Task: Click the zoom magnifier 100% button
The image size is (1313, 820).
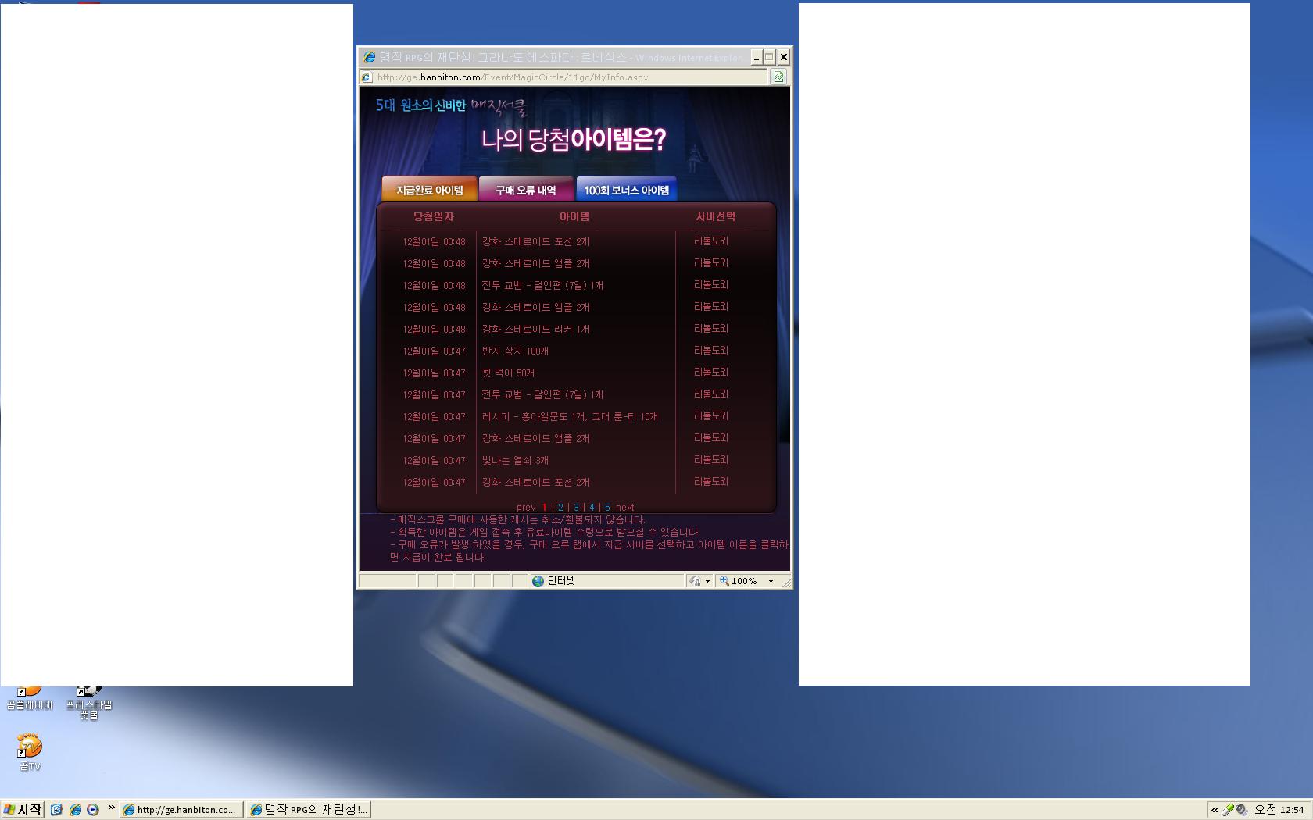Action: [739, 581]
